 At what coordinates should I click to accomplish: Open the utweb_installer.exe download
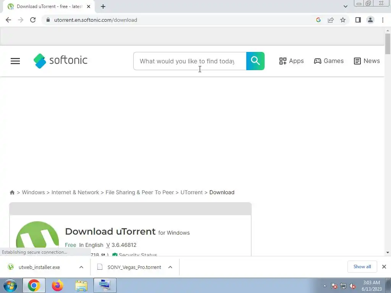[39, 267]
